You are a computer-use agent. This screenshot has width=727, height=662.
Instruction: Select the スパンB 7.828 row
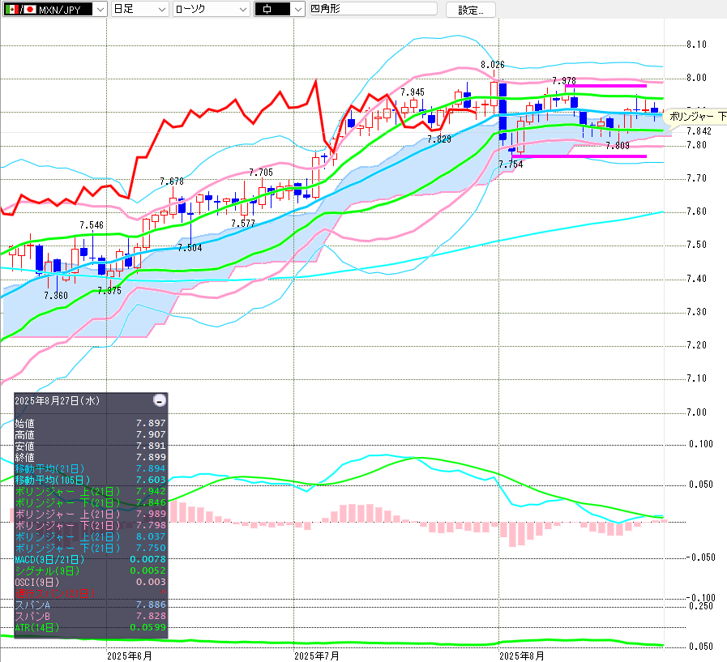[x=91, y=616]
